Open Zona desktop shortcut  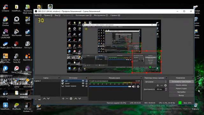pyautogui.click(x=5, y=70)
